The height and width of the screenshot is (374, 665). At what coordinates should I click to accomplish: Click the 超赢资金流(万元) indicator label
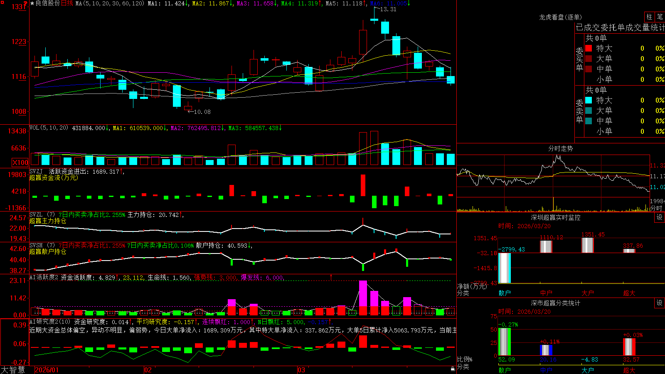point(54,178)
